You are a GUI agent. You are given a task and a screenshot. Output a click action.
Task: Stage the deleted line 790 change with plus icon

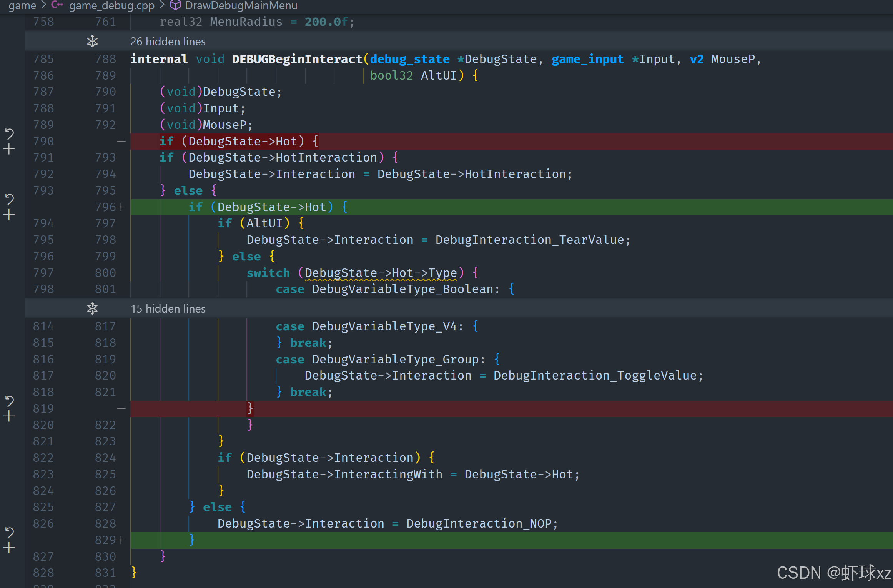click(x=9, y=149)
